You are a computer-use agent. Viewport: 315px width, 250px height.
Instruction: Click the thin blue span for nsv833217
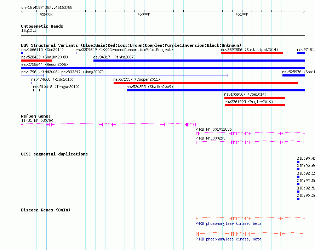click(x=145, y=75)
